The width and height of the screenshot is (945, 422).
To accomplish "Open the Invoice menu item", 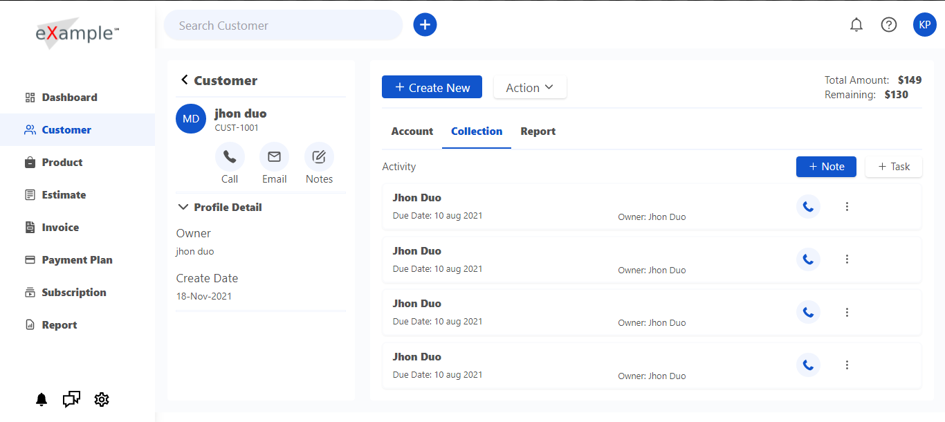I will coord(77,228).
